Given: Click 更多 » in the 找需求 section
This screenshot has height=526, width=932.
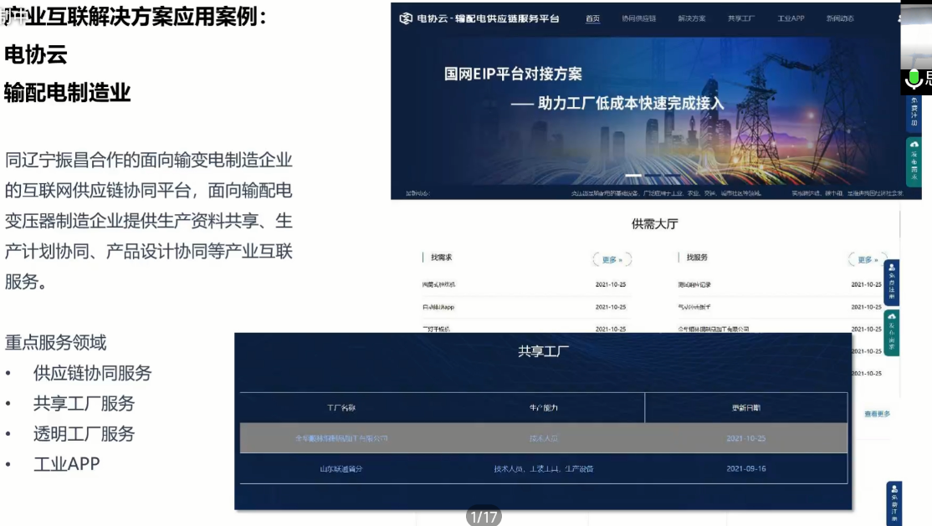Looking at the screenshot, I should [x=612, y=260].
